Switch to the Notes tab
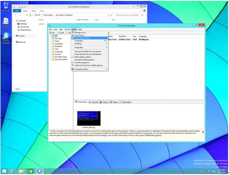The height and width of the screenshot is (175, 229). point(114,102)
